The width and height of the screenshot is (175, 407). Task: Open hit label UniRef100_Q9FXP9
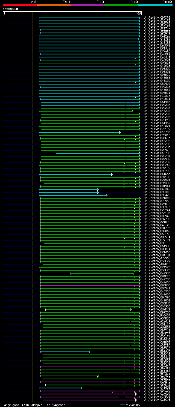(157, 24)
